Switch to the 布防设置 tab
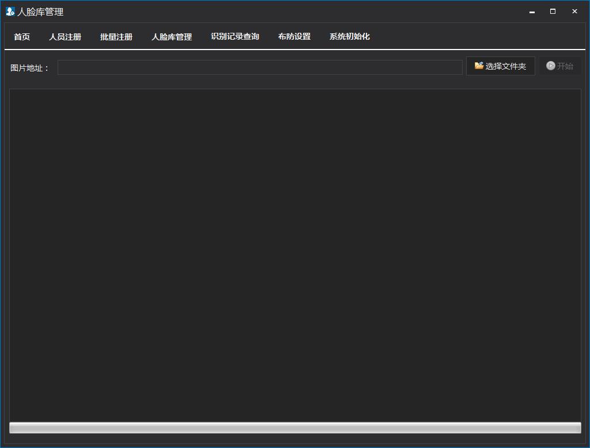The height and width of the screenshot is (448, 590). coord(294,36)
